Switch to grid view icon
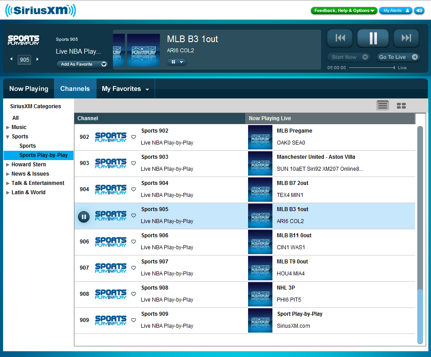 [x=401, y=106]
